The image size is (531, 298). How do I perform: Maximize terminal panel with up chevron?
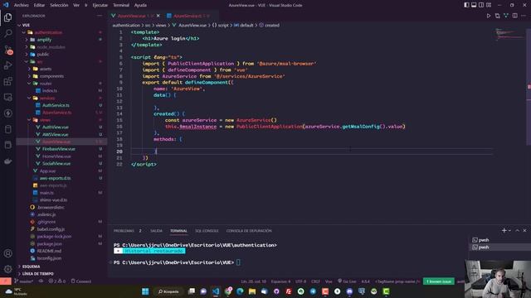pos(517,230)
